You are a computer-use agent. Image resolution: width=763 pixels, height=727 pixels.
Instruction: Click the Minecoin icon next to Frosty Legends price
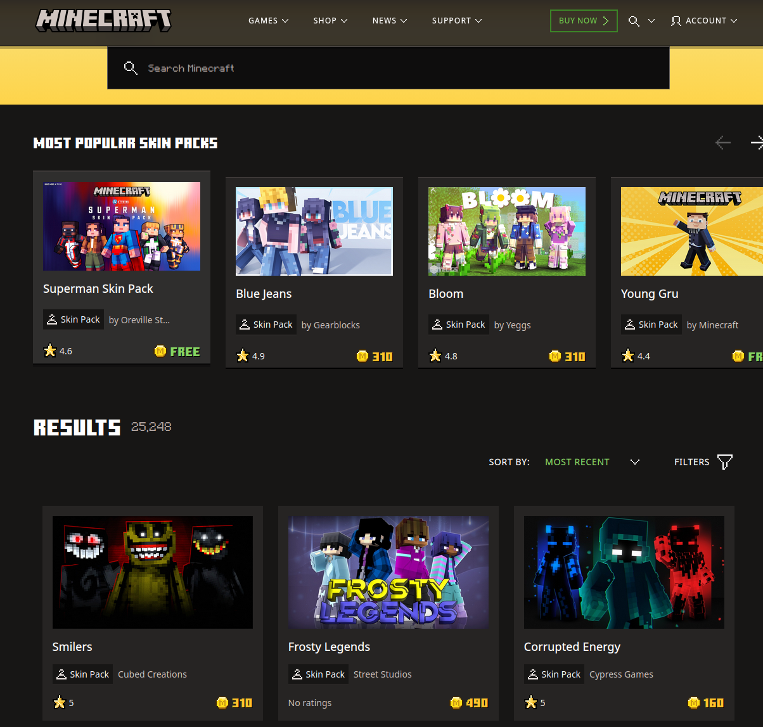tap(455, 703)
